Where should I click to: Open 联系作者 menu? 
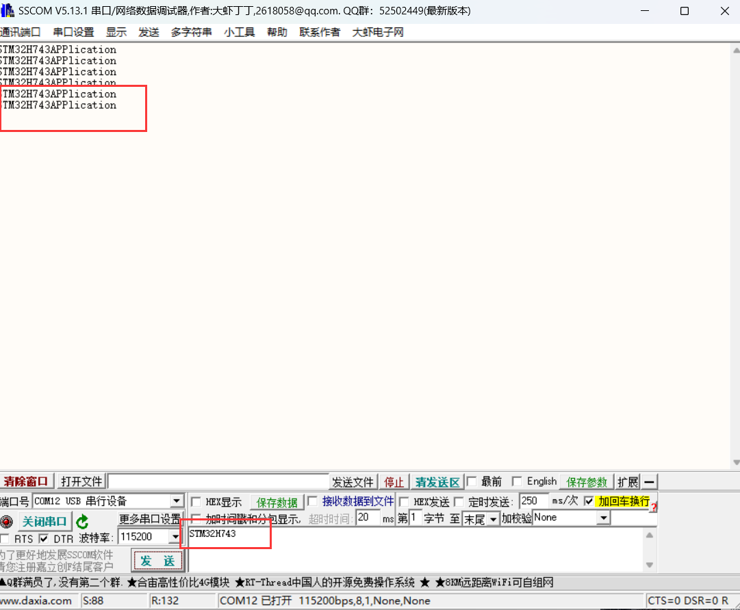pos(320,32)
